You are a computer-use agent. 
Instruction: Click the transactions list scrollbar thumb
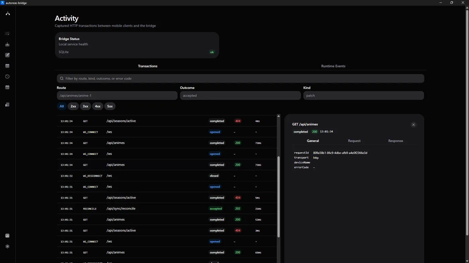pyautogui.click(x=278, y=197)
